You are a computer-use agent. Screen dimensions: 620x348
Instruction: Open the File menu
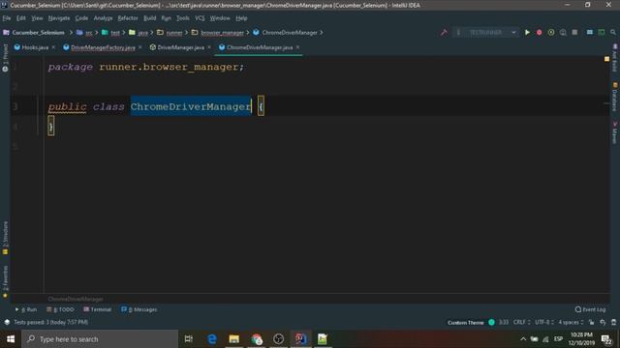coord(7,18)
